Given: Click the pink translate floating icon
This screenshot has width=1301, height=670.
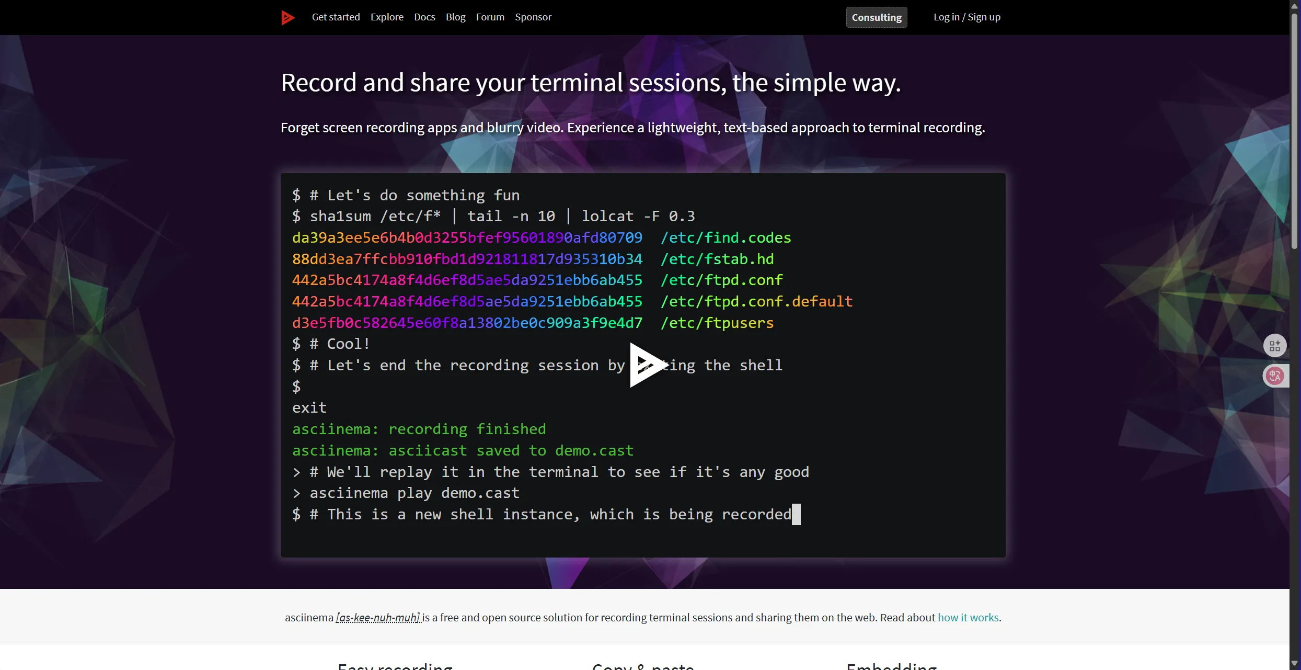Looking at the screenshot, I should coord(1274,376).
